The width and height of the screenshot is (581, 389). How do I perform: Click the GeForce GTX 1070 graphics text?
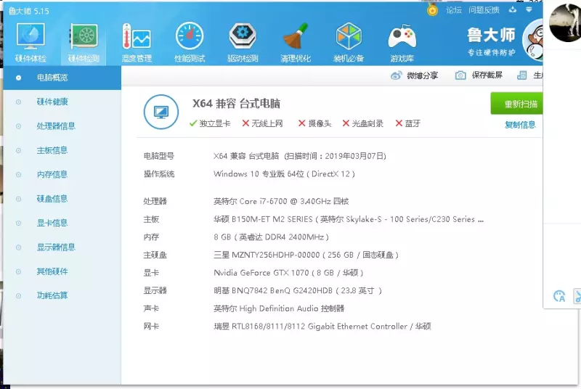click(288, 273)
